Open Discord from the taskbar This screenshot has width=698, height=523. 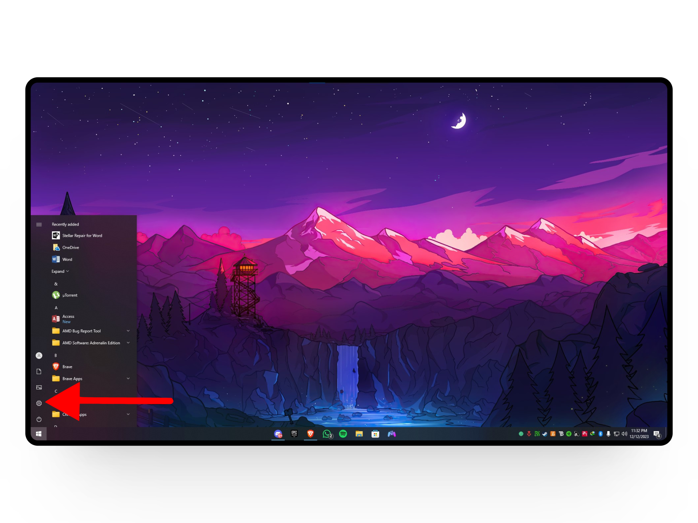point(278,434)
